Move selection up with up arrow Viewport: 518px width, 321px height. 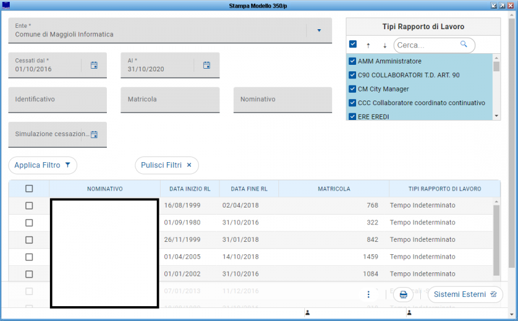[368, 45]
